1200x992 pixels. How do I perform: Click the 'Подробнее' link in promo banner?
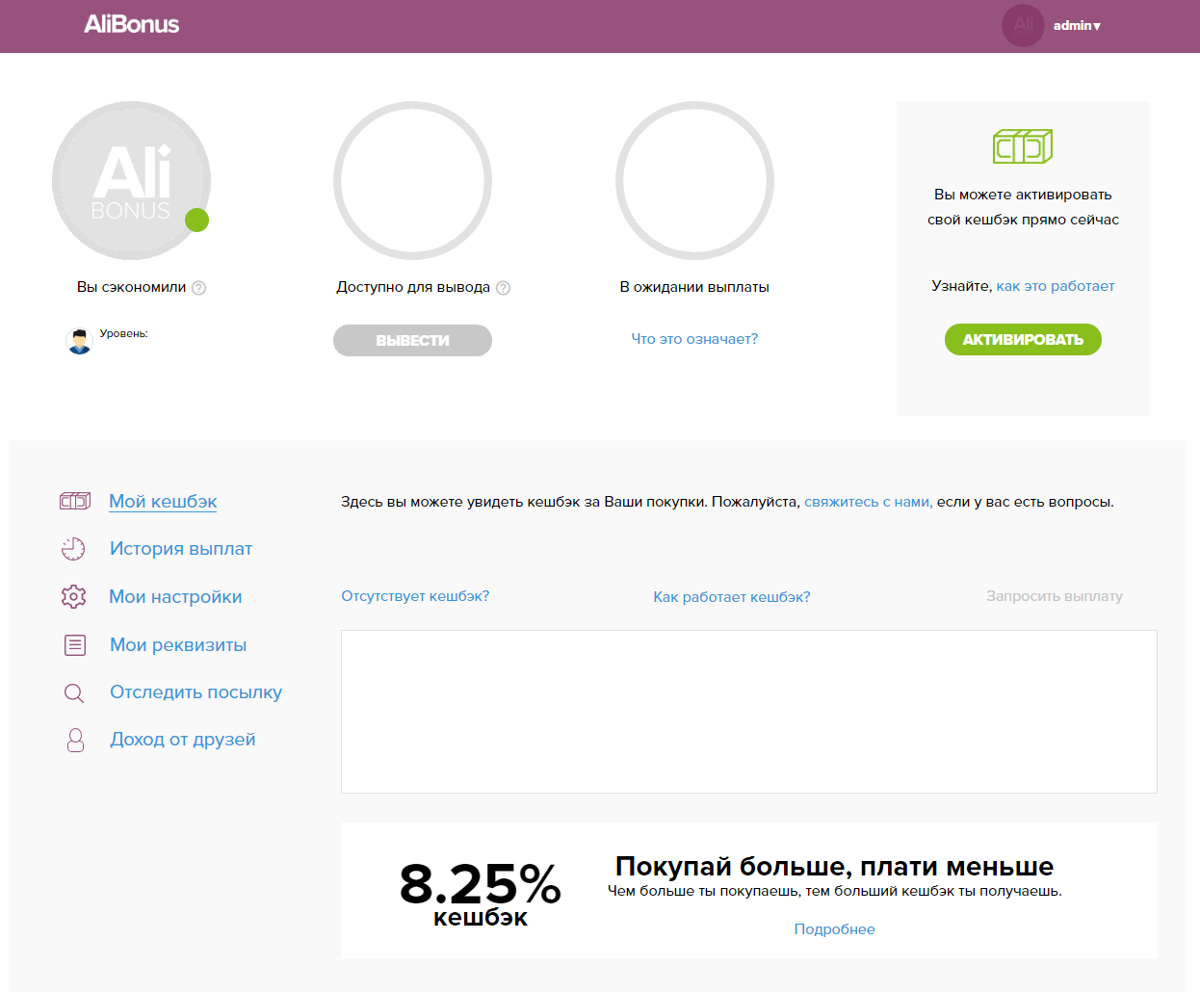coord(835,929)
